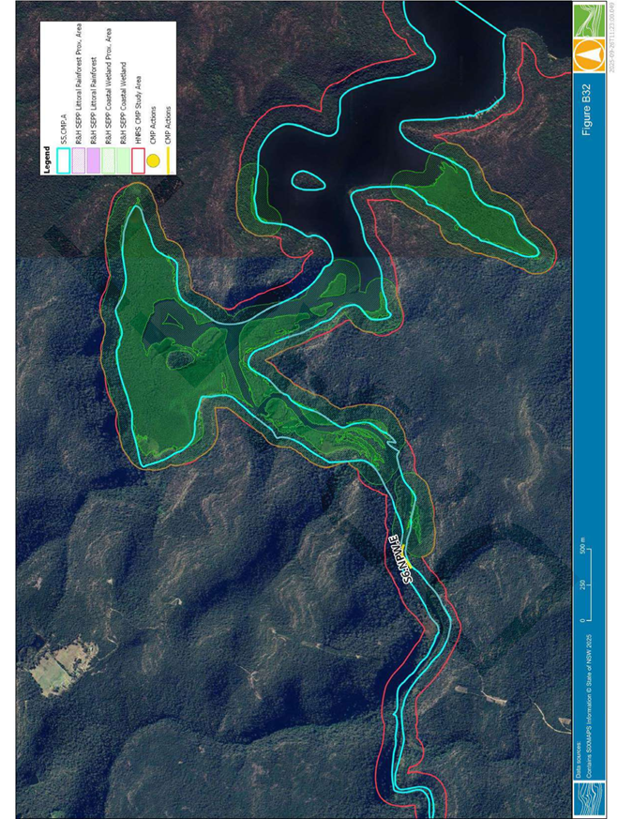Click the green contour logo at top

pos(589,19)
